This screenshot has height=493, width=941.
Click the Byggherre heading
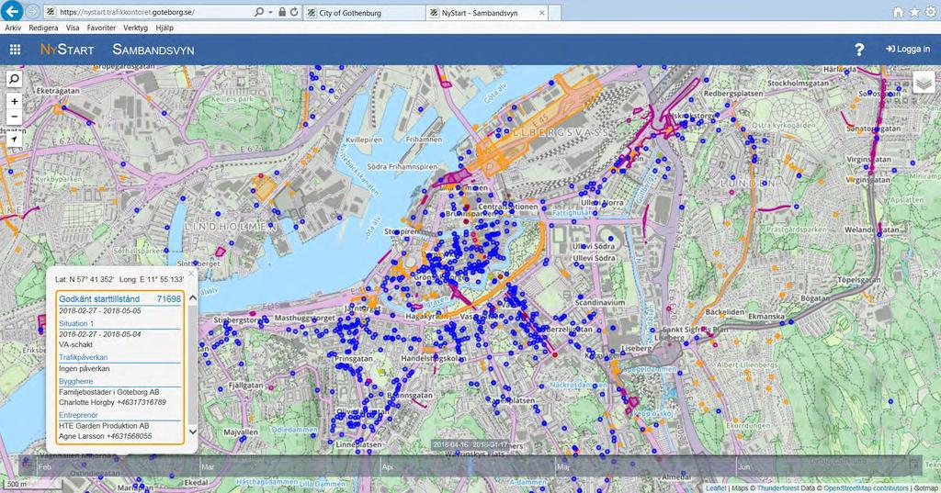click(x=75, y=381)
